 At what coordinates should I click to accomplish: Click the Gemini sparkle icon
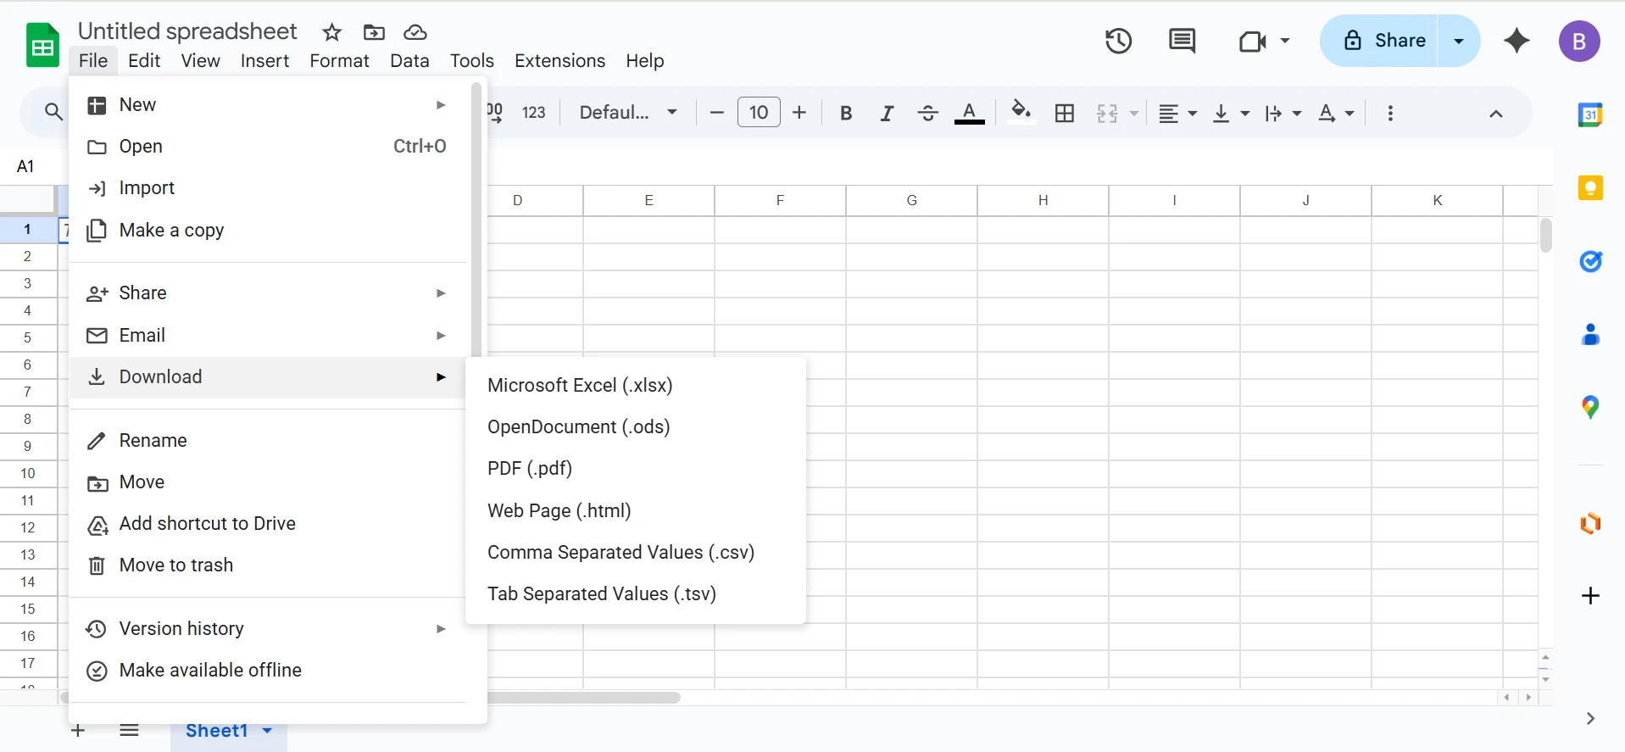[1516, 41]
